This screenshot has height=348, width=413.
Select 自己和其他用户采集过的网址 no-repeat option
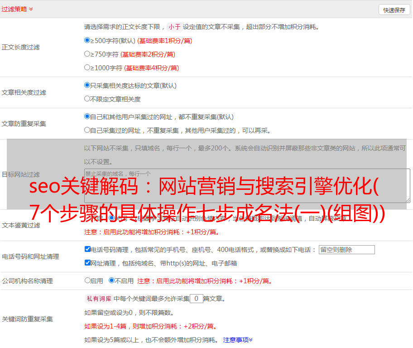[x=87, y=116]
